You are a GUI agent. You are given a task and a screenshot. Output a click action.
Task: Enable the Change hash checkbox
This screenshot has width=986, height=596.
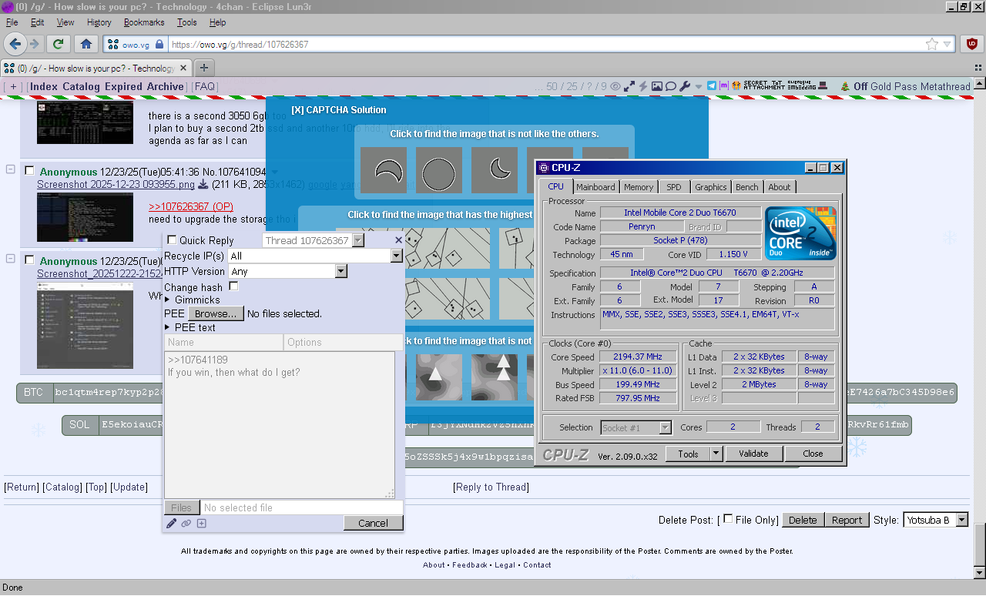click(233, 286)
